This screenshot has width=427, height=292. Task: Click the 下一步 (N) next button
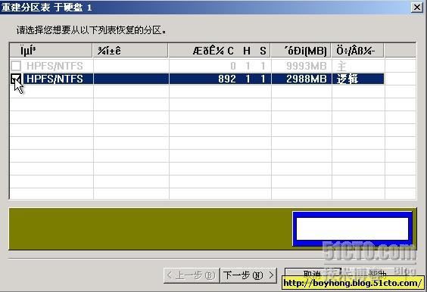248,275
